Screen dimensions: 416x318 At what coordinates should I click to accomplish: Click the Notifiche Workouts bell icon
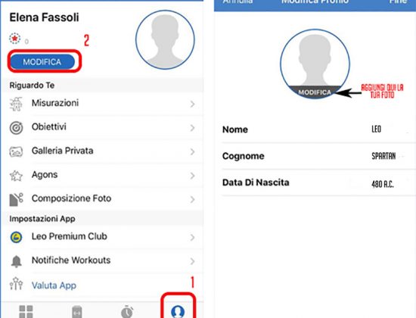(x=16, y=261)
